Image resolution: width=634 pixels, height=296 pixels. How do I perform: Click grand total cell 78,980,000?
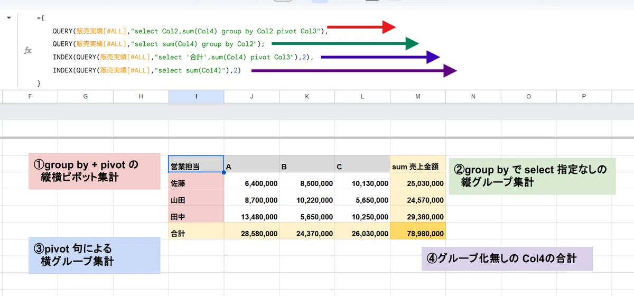[x=418, y=232]
